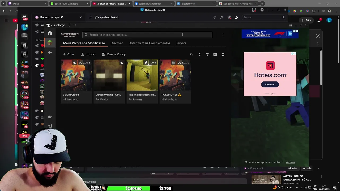Open Discord server folder with 8K+ badge
340x191 pixels.
(24, 115)
